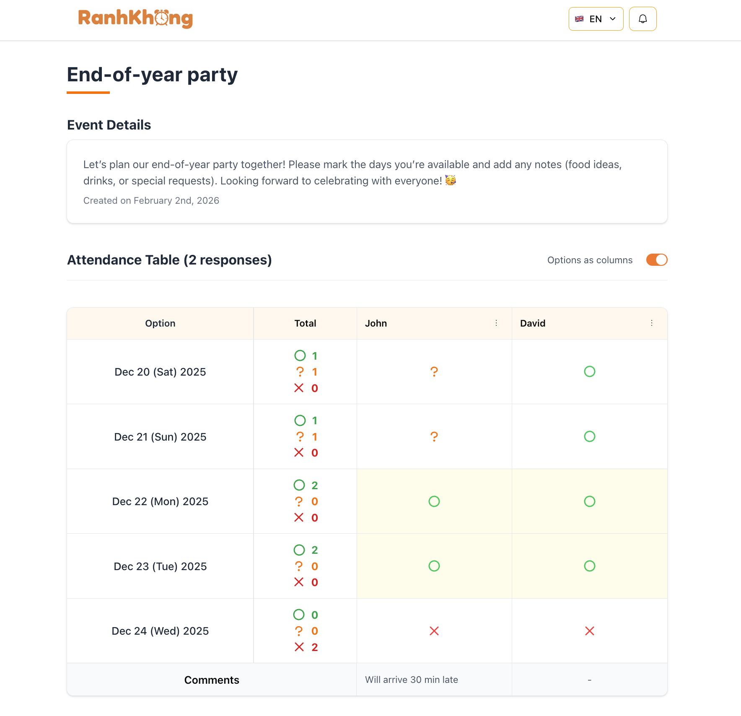Click the notification bell icon

point(643,19)
